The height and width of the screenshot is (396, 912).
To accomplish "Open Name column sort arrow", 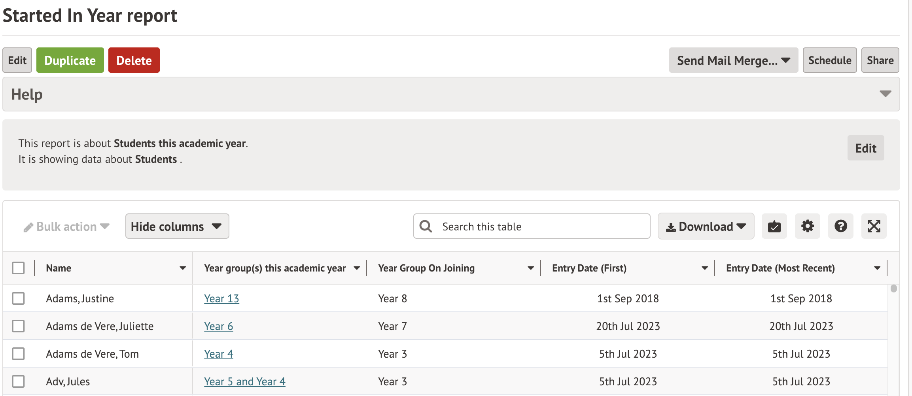I will 182,268.
